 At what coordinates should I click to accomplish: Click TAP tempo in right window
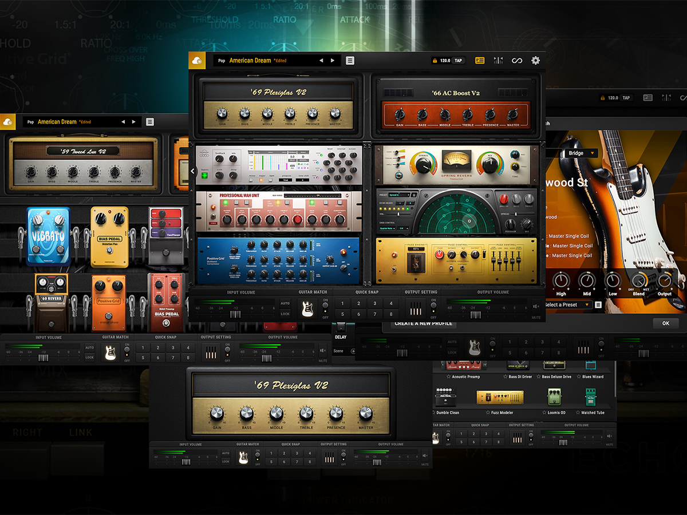626,98
